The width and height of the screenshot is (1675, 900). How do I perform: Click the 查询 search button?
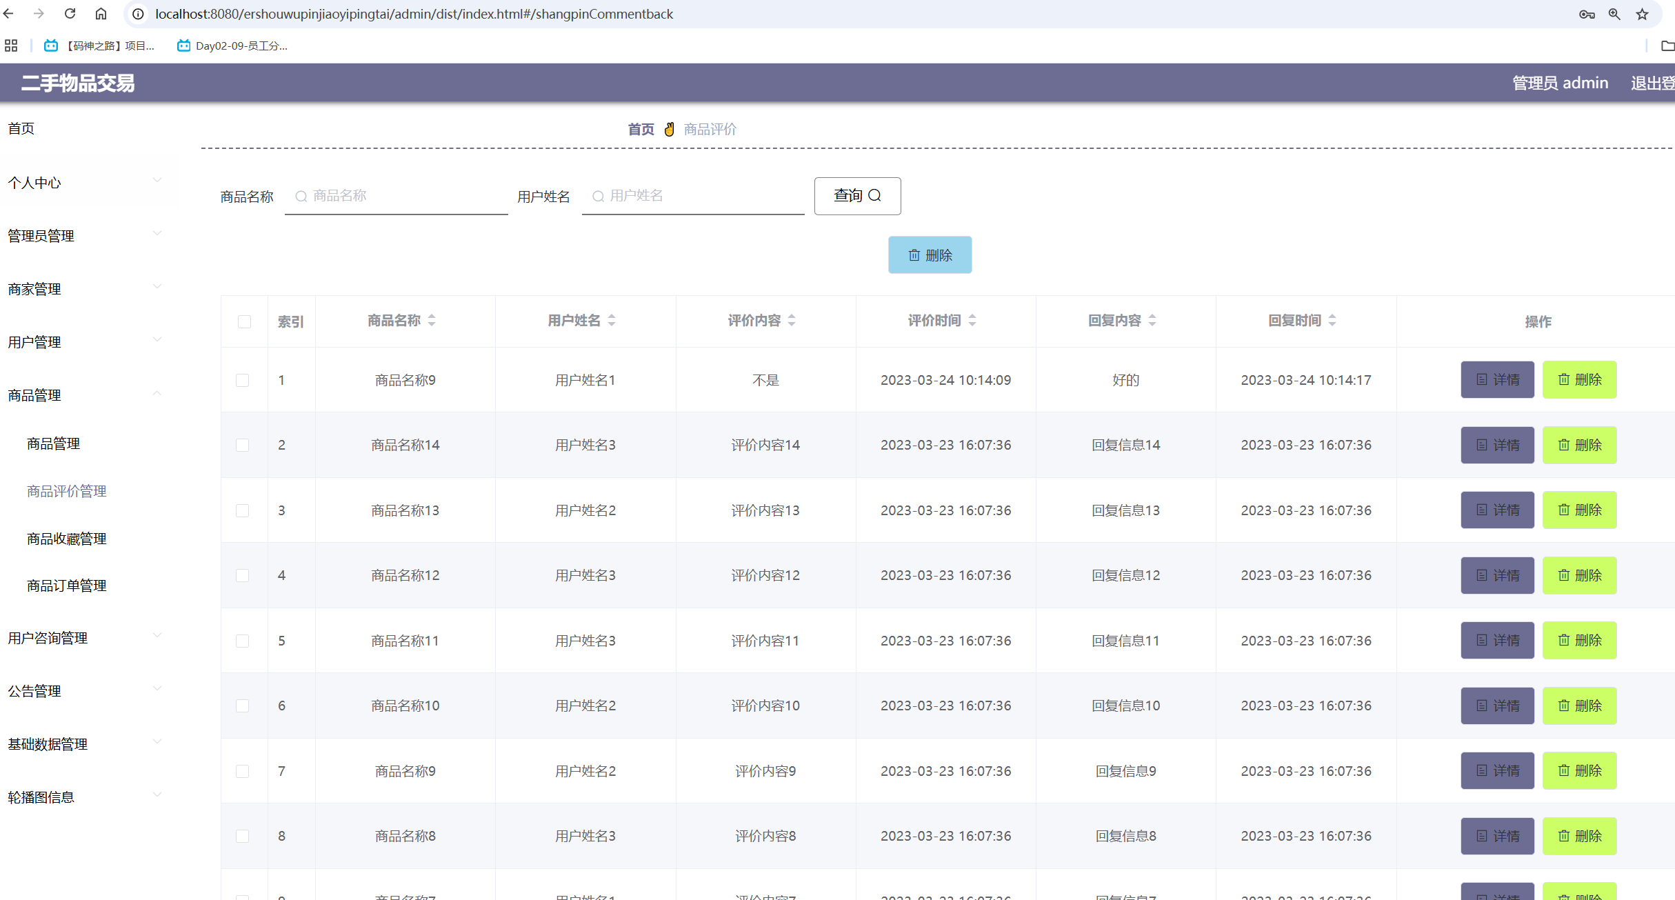tap(857, 196)
